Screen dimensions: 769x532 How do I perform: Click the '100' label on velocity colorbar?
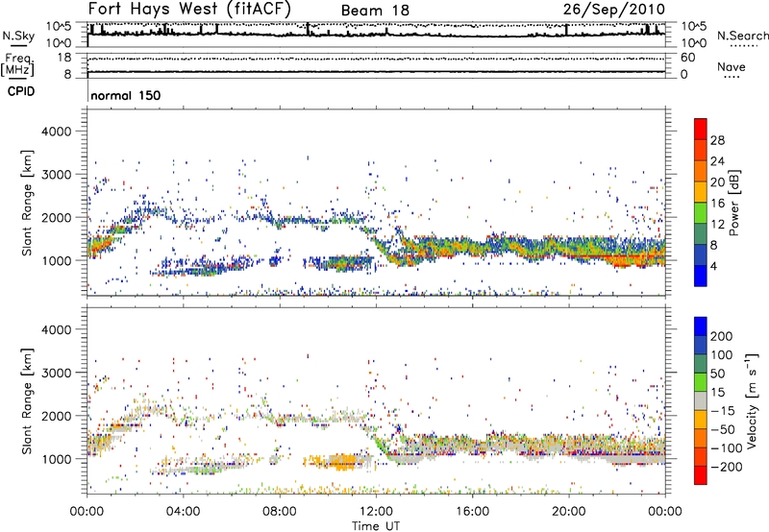pos(721,355)
